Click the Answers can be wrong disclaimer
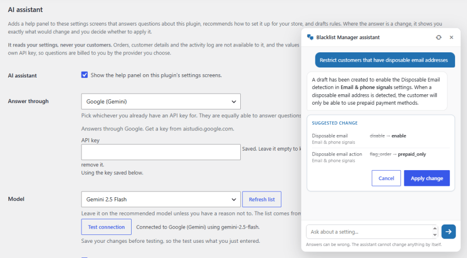467x258 pixels. pyautogui.click(x=374, y=244)
